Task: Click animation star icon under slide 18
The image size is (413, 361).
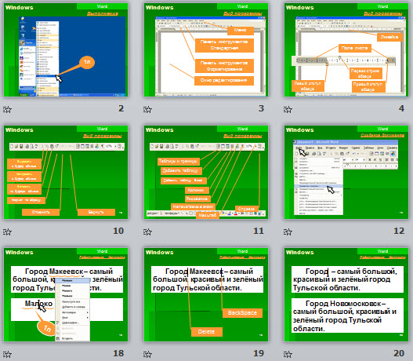Action: click(7, 354)
